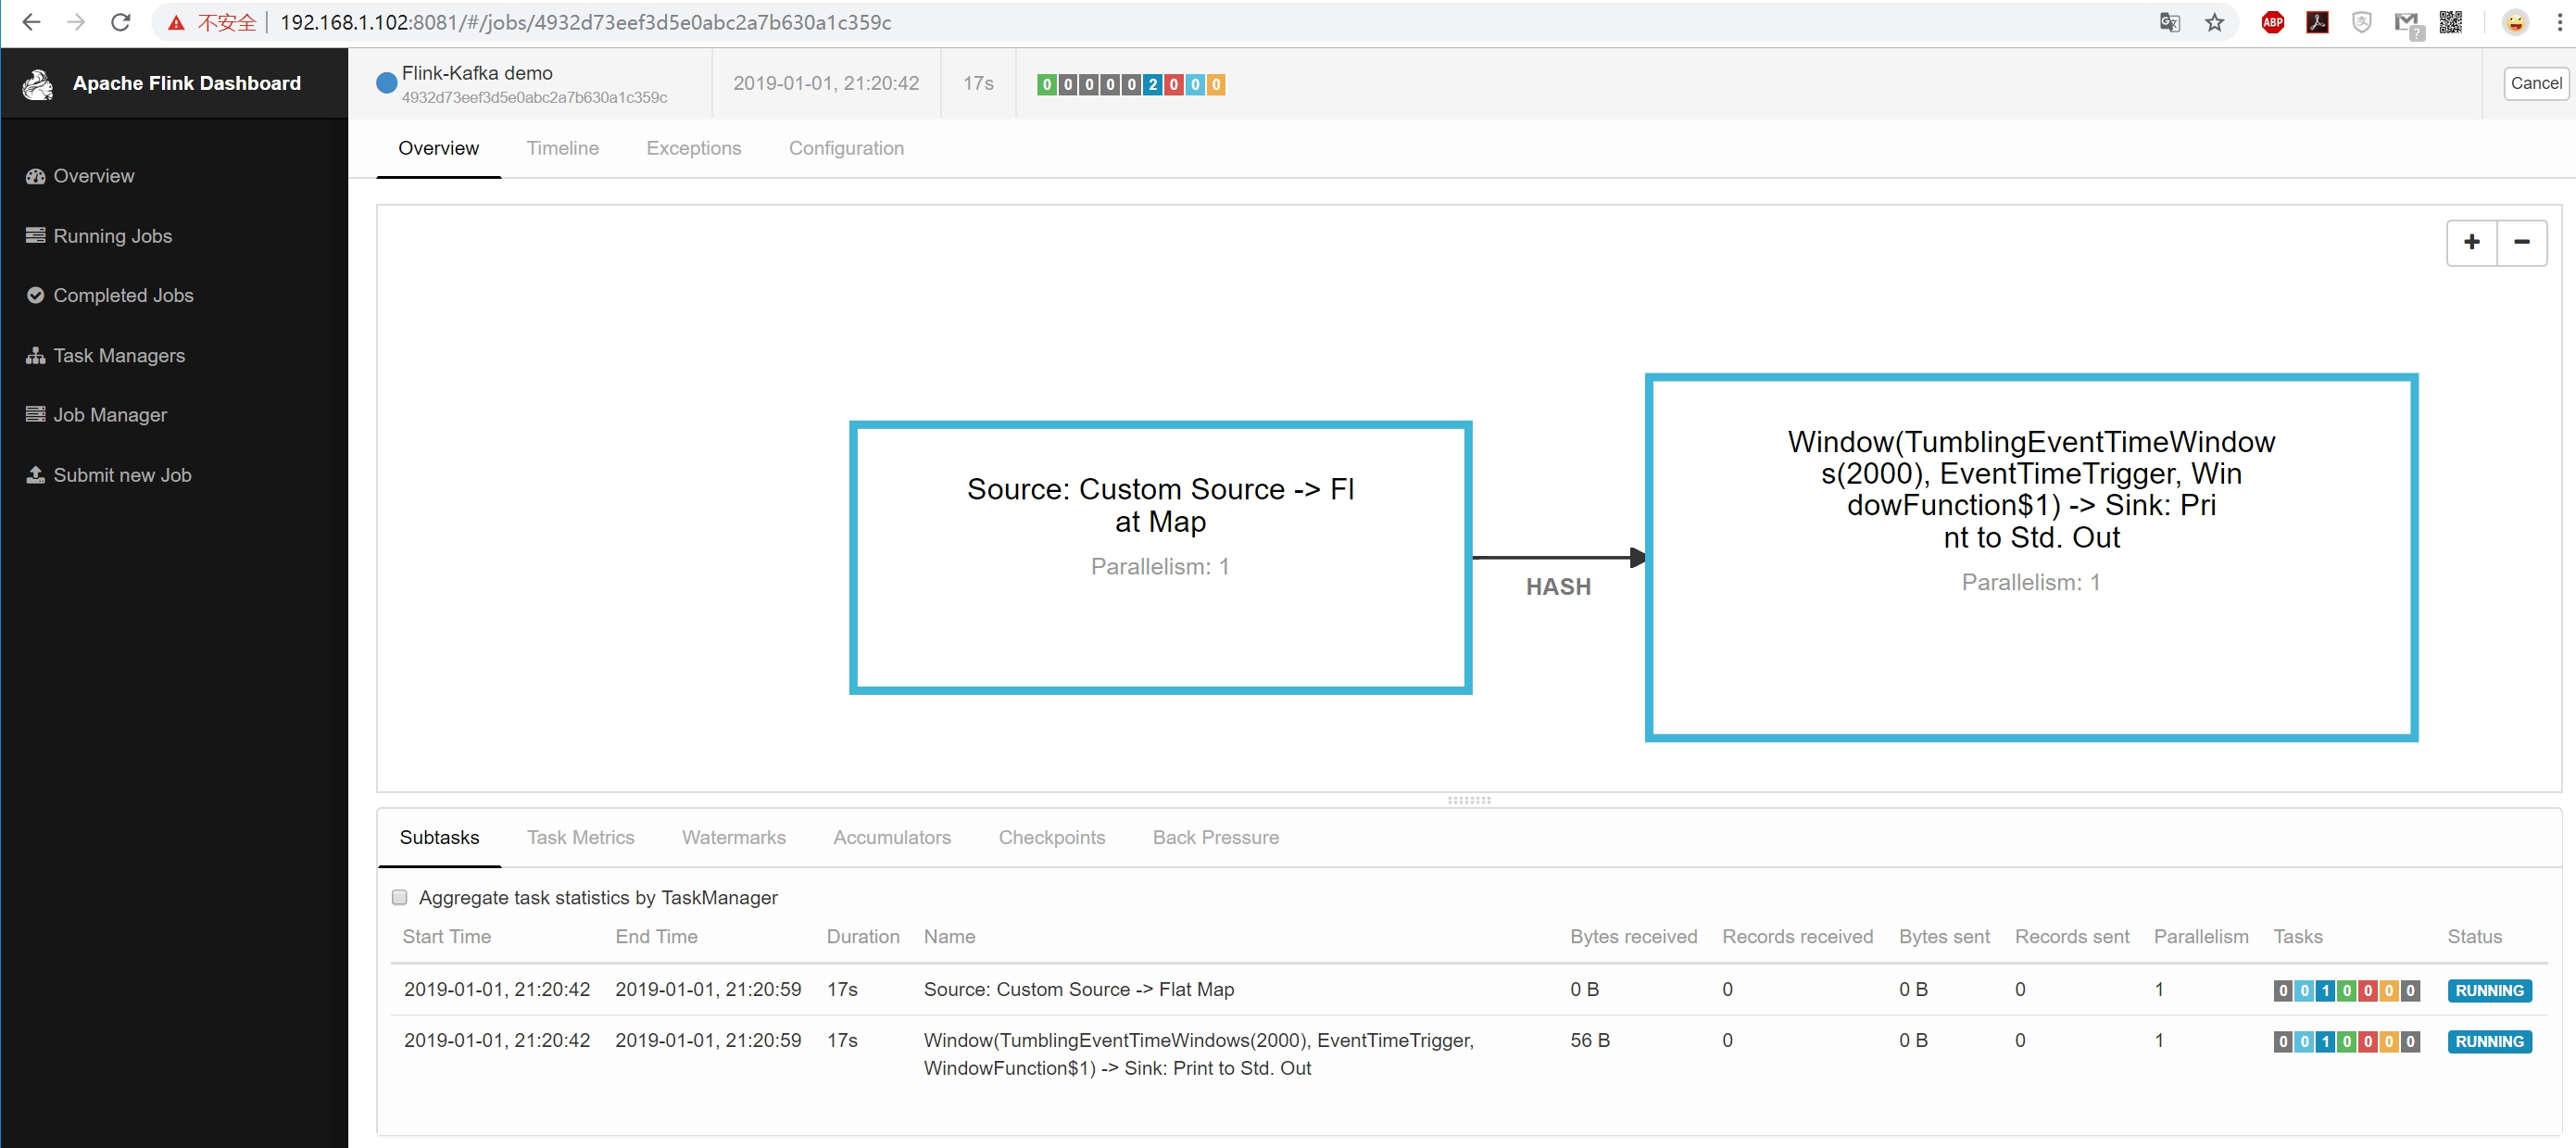Click the QR code extension icon
Screen dimensions: 2576x1148
(x=2450, y=22)
